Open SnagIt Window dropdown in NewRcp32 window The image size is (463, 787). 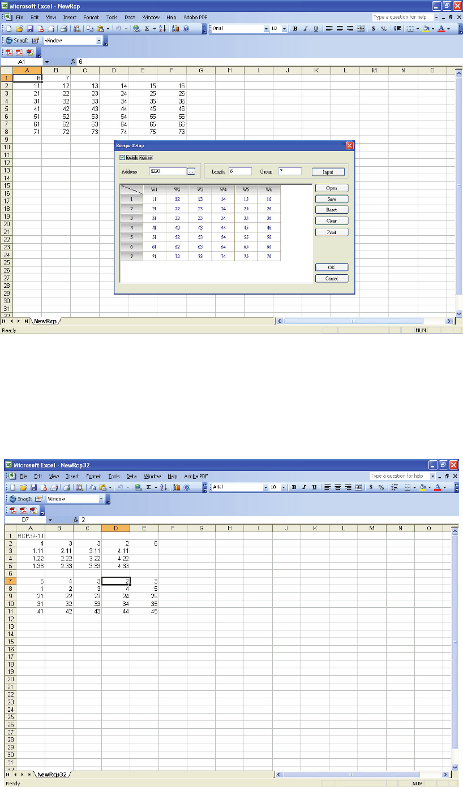click(101, 499)
